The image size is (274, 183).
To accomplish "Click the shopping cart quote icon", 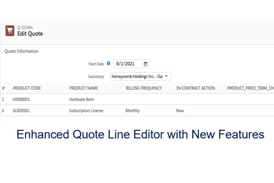I will [10, 31].
